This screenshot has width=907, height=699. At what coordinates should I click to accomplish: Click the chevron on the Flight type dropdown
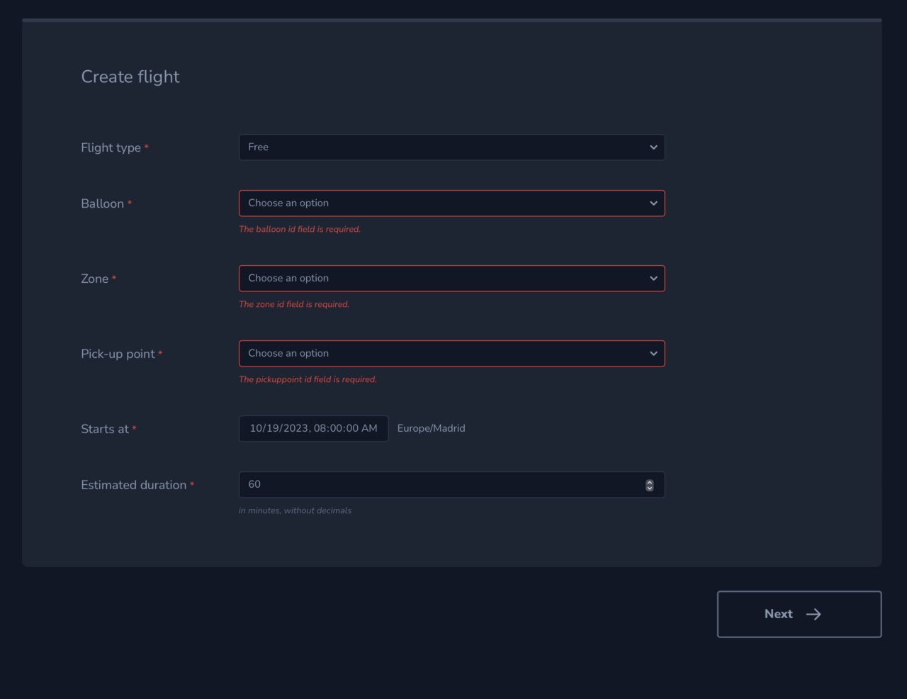(x=653, y=147)
